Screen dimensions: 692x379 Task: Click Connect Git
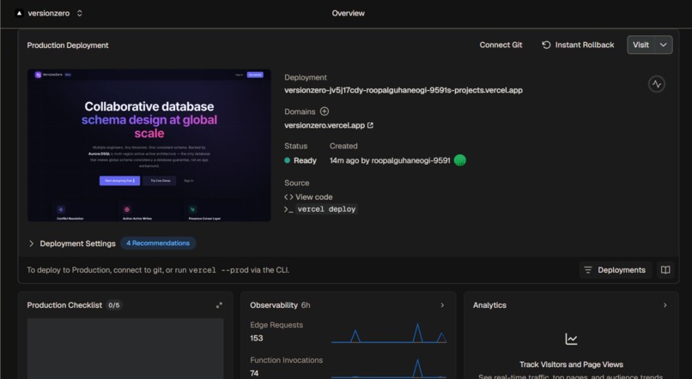coord(501,45)
